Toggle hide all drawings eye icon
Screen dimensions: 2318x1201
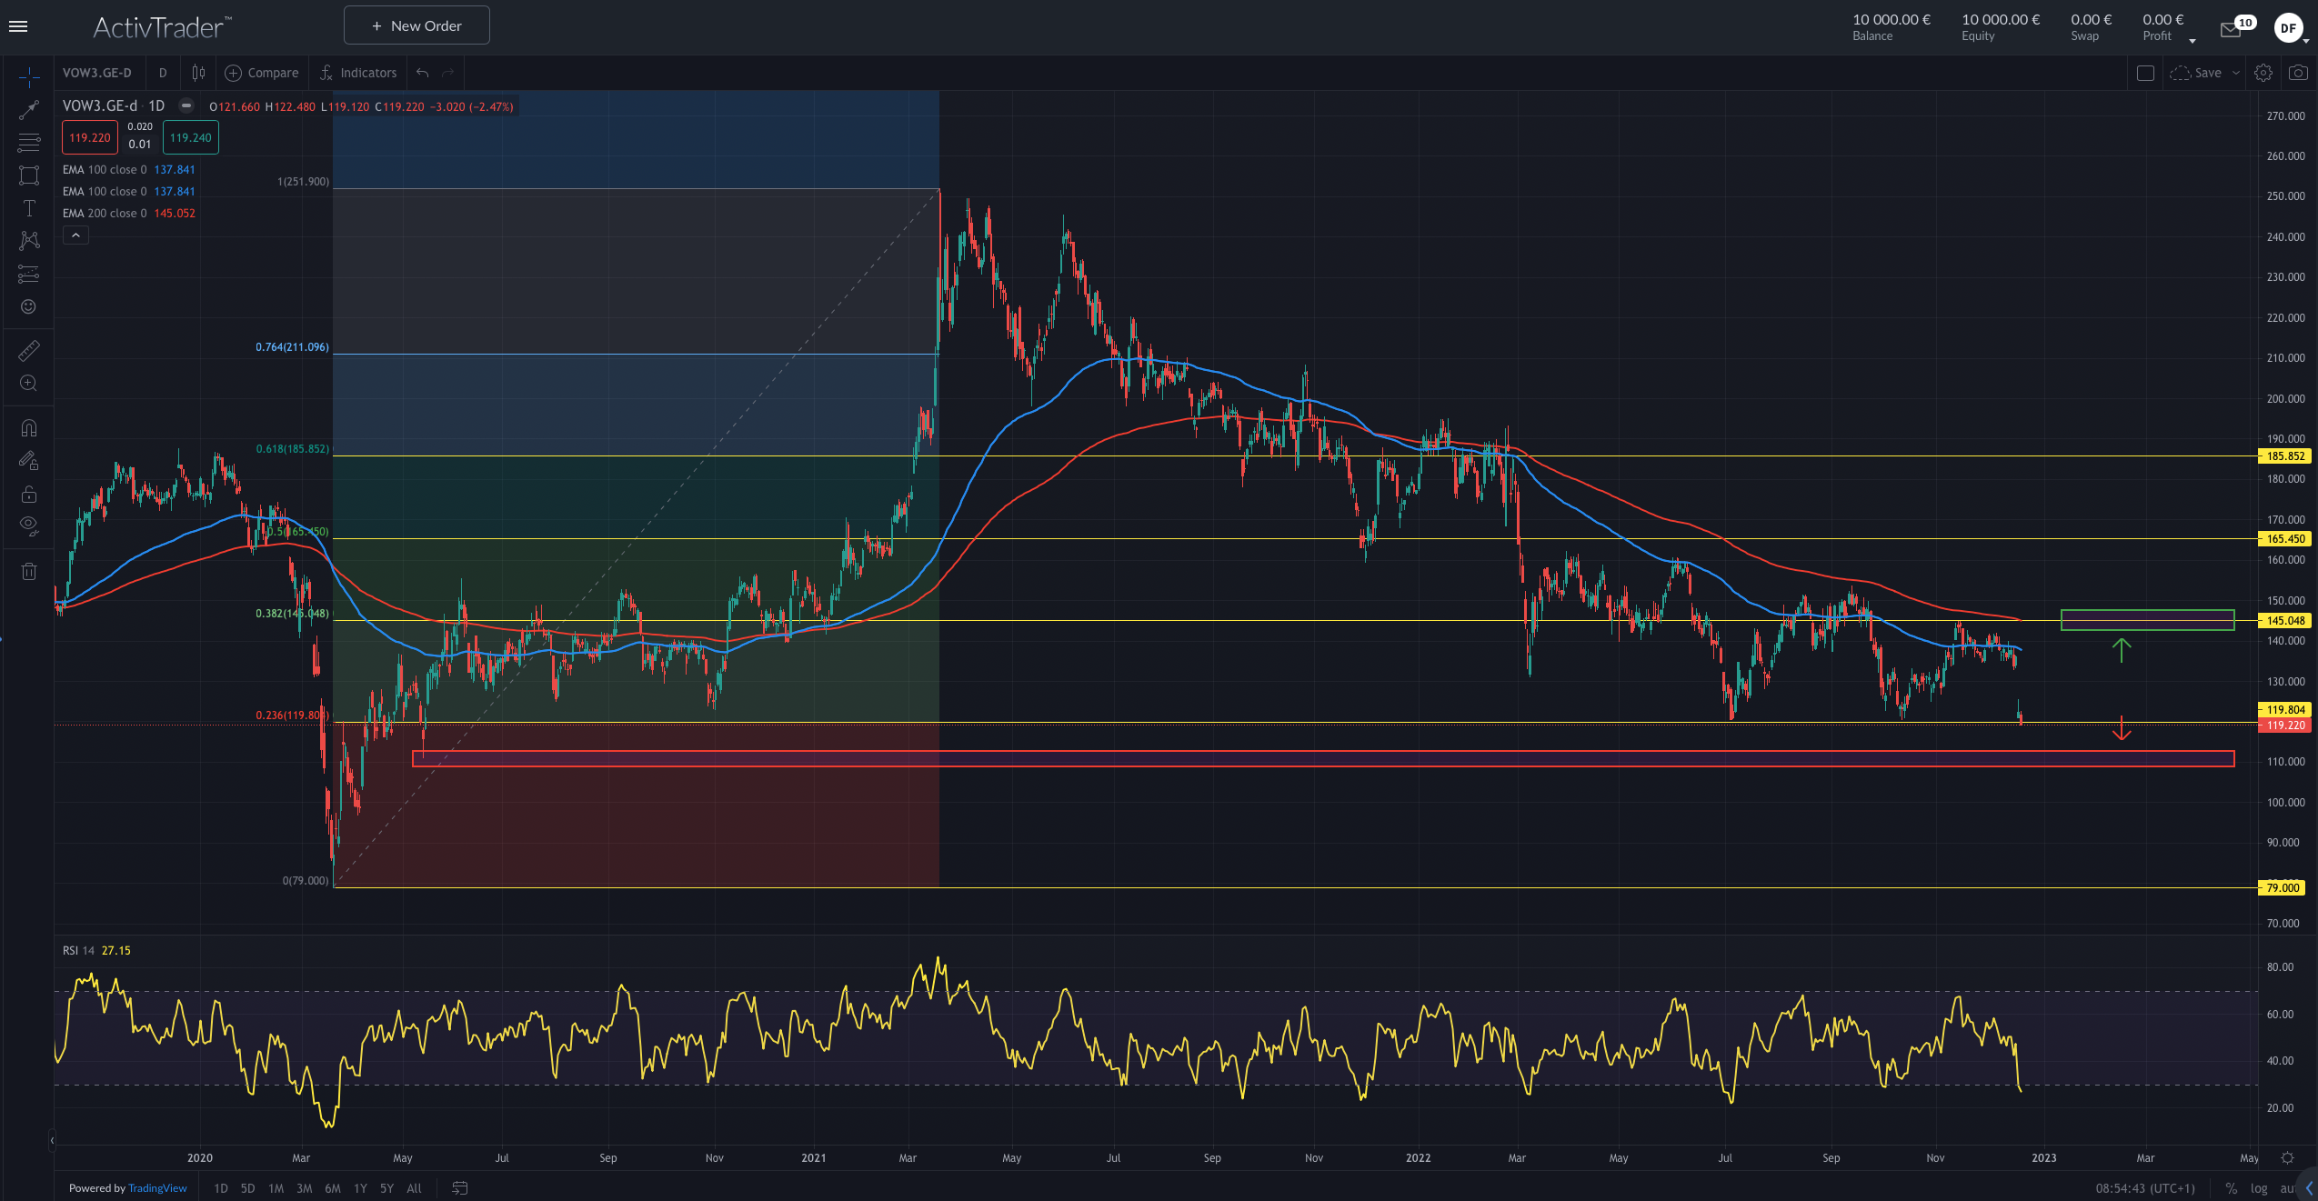[x=29, y=525]
